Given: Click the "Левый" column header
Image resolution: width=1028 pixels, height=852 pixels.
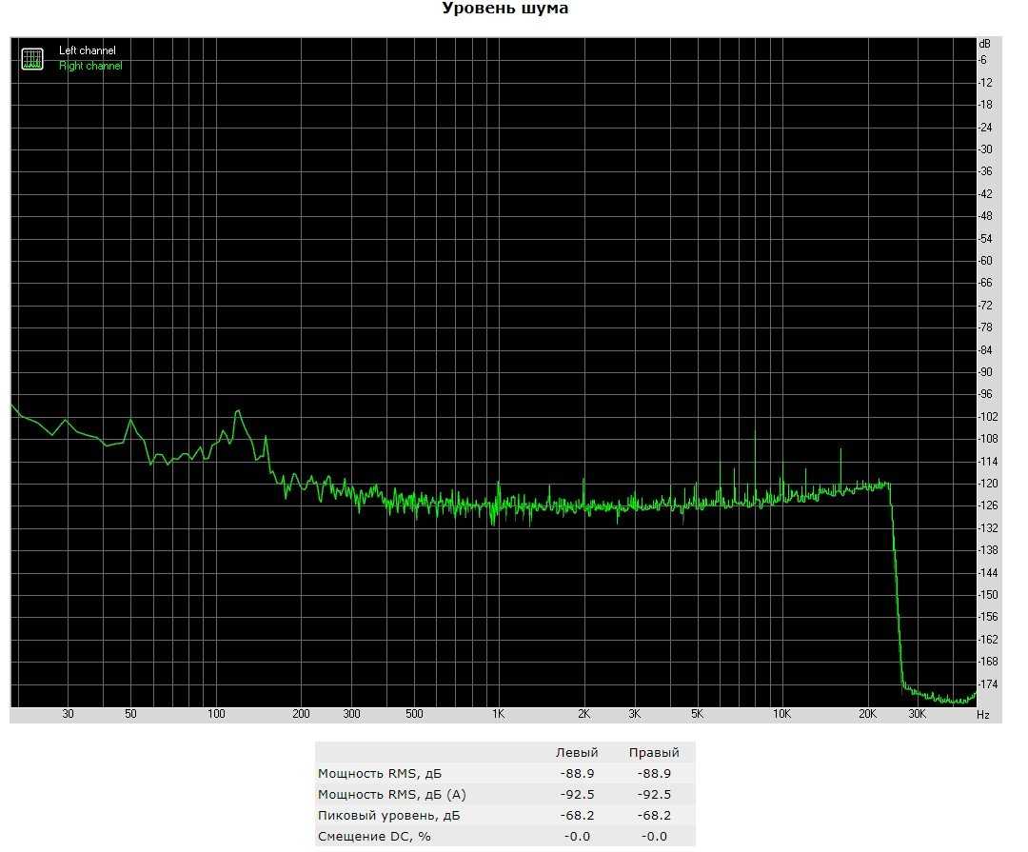Looking at the screenshot, I should [577, 753].
